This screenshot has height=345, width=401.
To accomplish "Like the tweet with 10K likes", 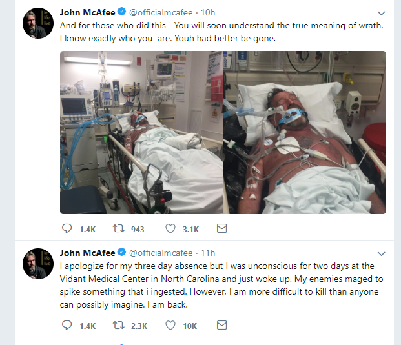I will coord(171,326).
